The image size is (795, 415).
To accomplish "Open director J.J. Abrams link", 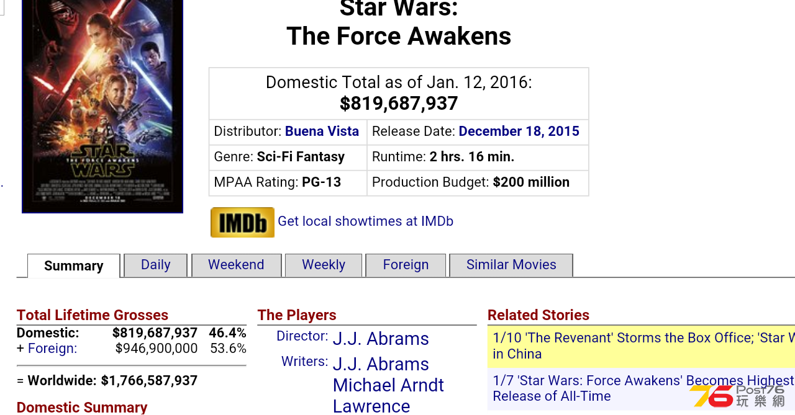I will pyautogui.click(x=381, y=339).
